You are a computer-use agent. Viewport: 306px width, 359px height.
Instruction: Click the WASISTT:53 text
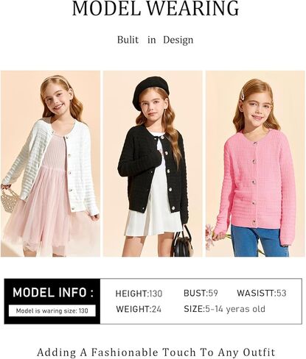pos(262,293)
